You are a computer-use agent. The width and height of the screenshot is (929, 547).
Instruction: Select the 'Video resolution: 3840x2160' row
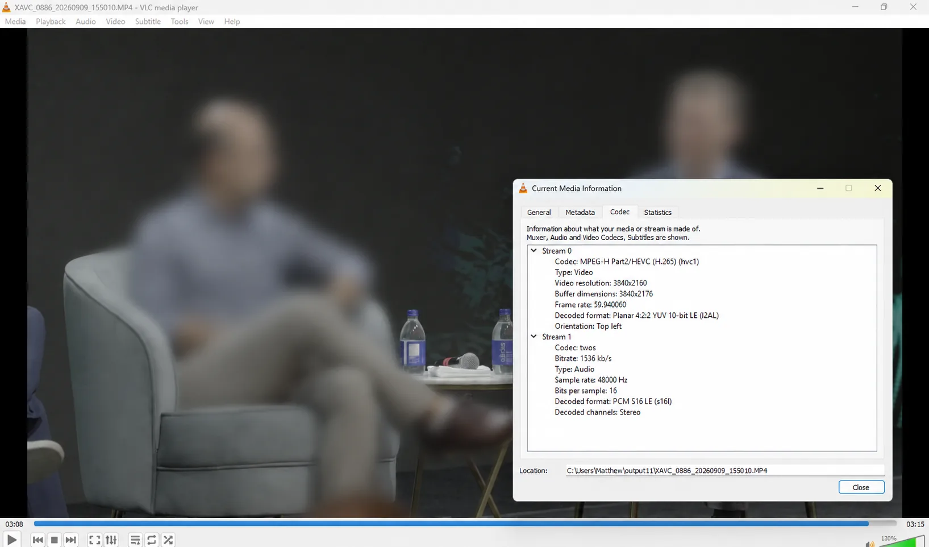(601, 283)
